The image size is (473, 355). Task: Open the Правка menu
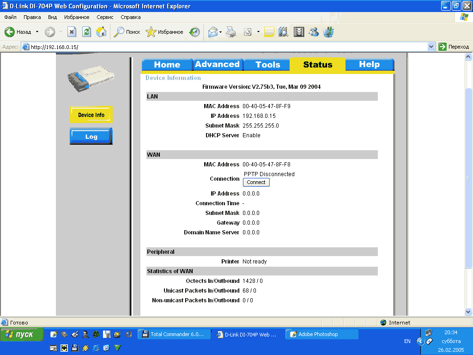tap(32, 17)
